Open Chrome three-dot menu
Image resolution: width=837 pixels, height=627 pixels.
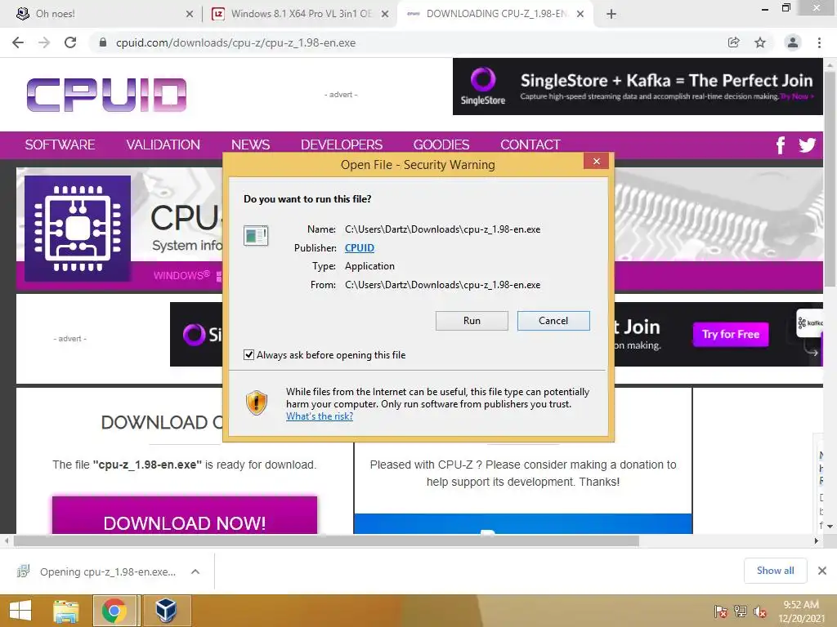point(819,42)
